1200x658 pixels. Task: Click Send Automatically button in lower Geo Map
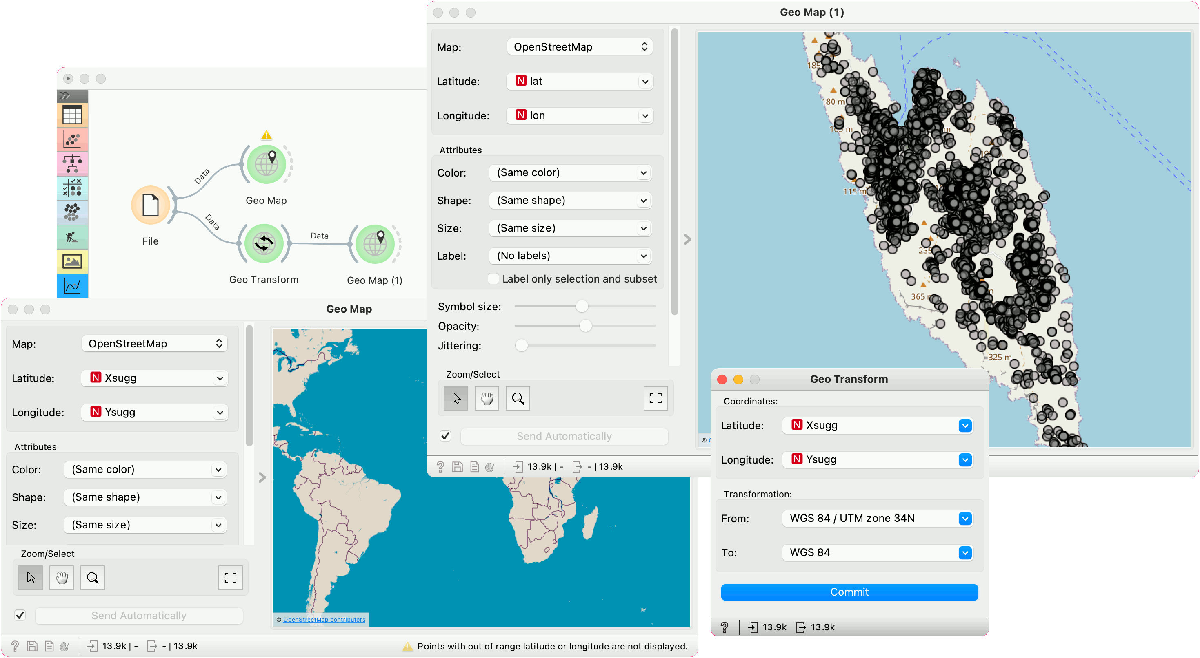click(139, 616)
